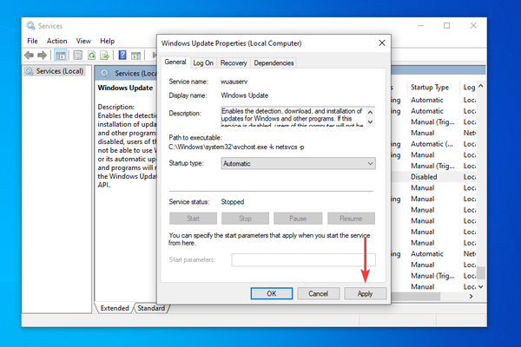
Task: Click the Apply button
Action: 366,293
